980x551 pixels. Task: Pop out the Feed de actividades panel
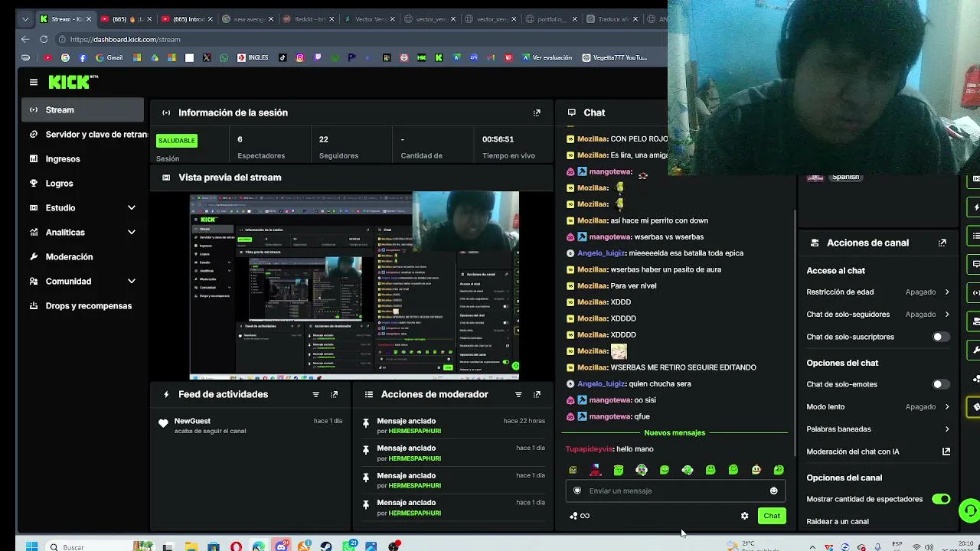[x=334, y=394]
